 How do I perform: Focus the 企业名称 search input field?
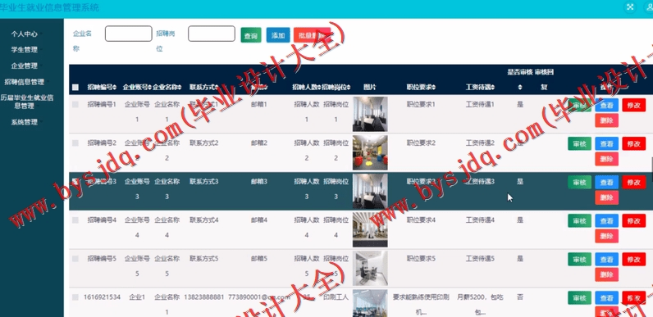tap(128, 34)
